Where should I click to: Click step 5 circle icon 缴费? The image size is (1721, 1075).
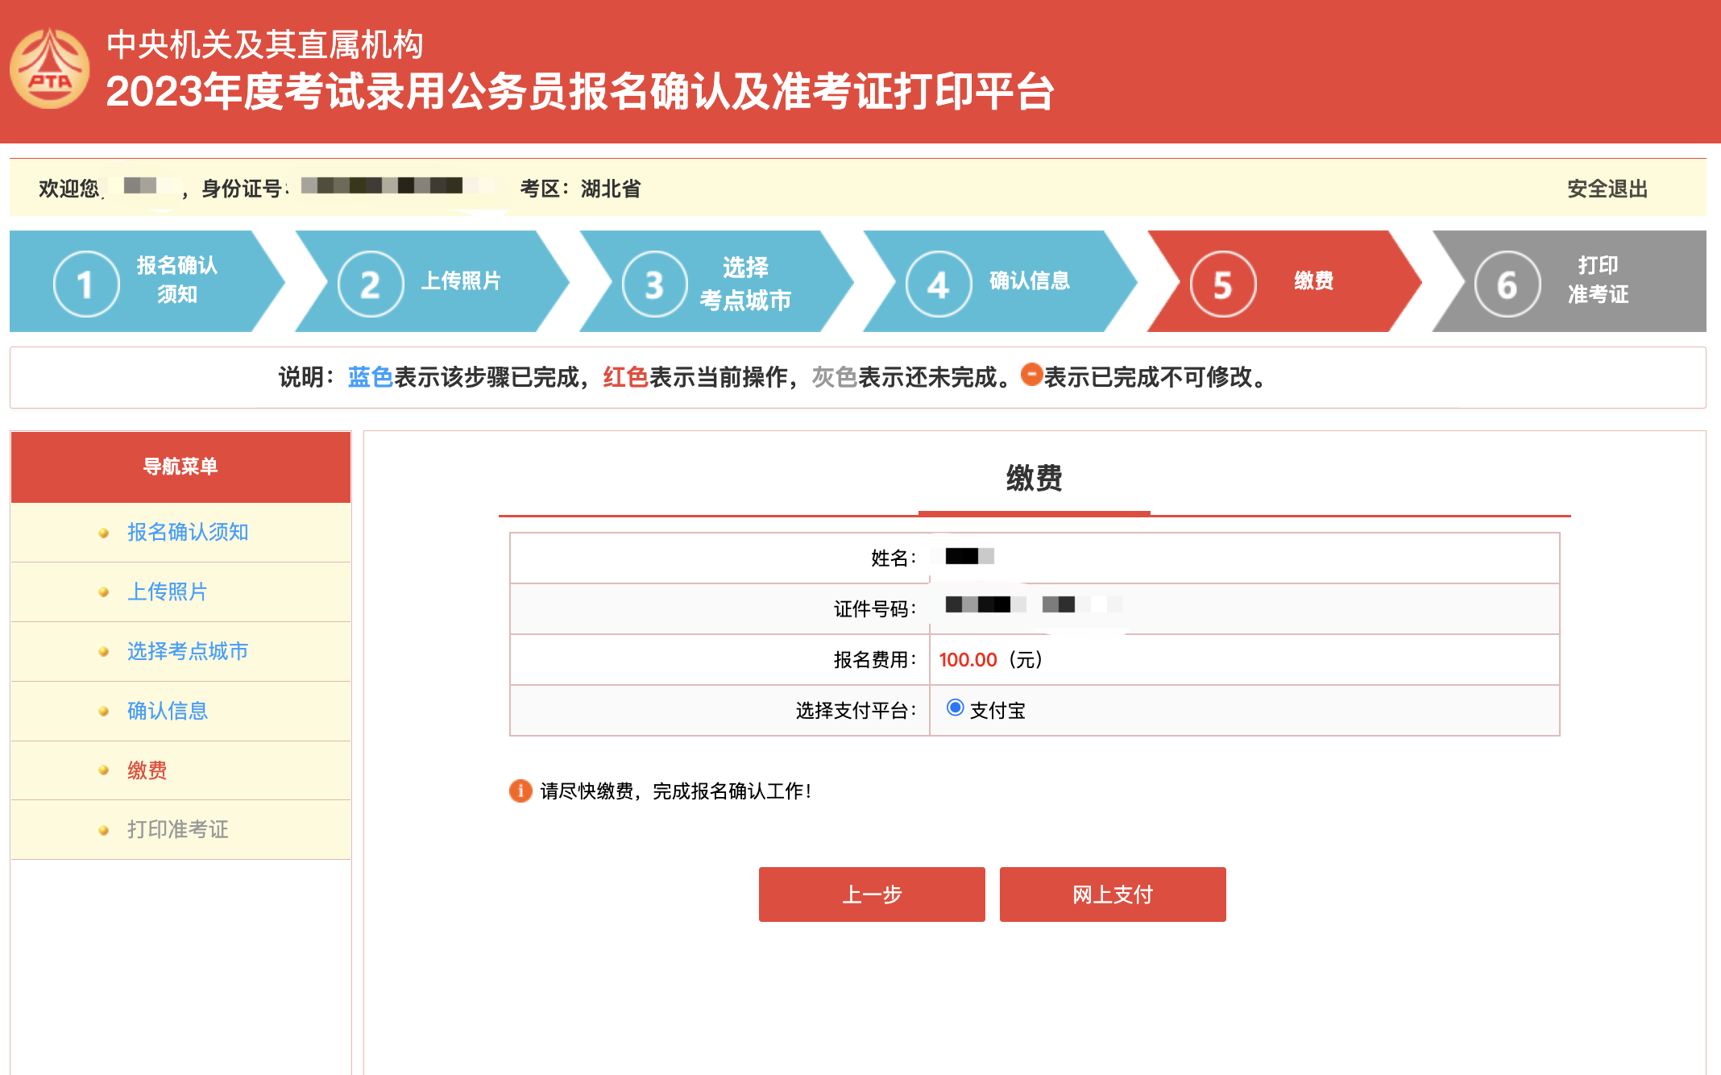[1222, 284]
